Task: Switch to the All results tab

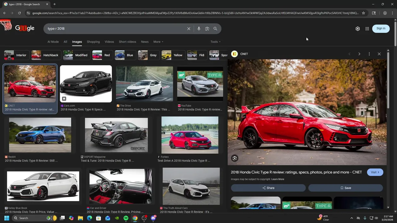Action: [65, 42]
